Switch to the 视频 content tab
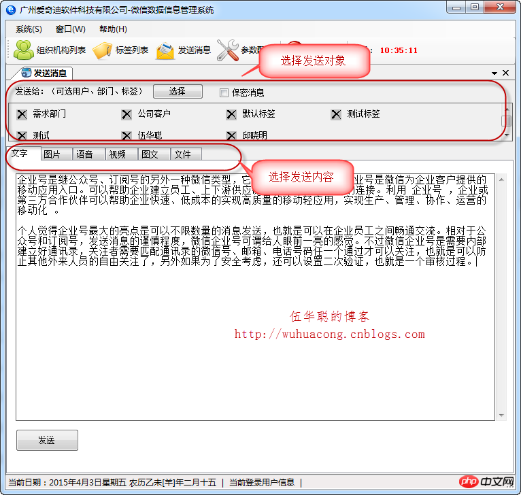The image size is (521, 495). 121,154
